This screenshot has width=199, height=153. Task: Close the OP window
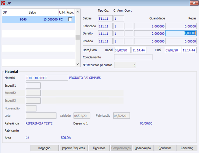[x=194, y=3]
